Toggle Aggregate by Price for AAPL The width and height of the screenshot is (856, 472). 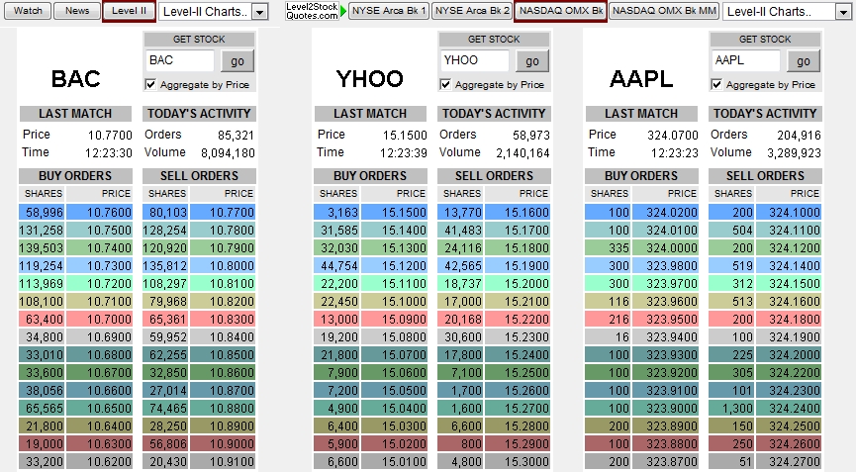click(716, 84)
